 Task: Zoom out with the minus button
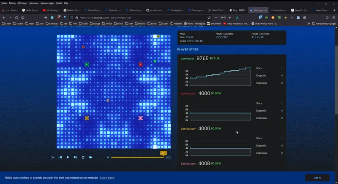[216, 18]
